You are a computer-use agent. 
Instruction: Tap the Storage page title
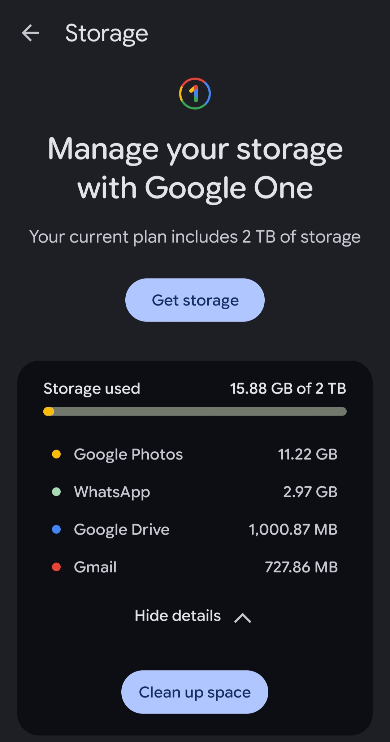[107, 33]
